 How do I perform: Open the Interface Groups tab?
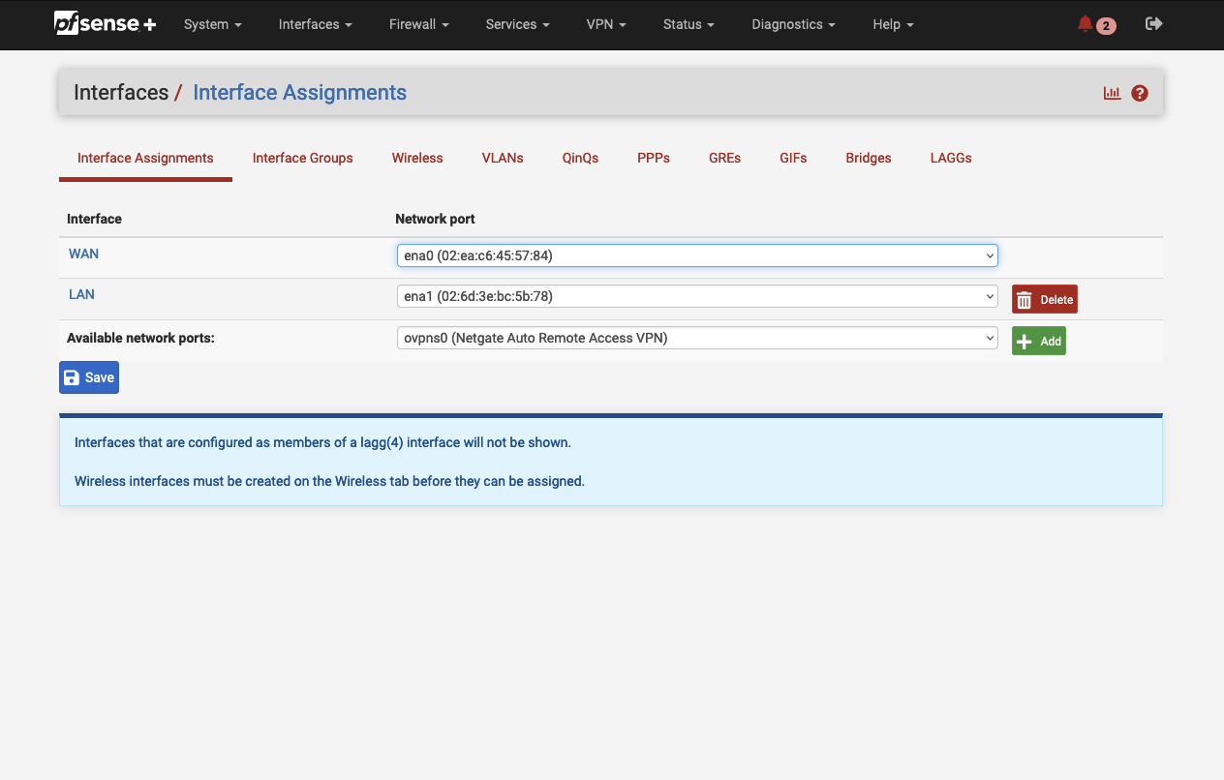coord(302,158)
